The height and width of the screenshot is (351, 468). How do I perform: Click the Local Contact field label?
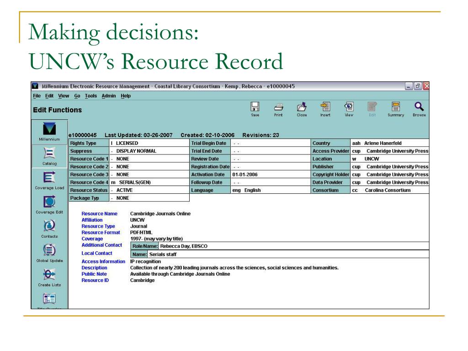coord(97,253)
